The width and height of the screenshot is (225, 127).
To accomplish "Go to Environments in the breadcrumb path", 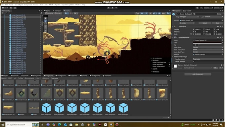I will (x=29, y=78).
